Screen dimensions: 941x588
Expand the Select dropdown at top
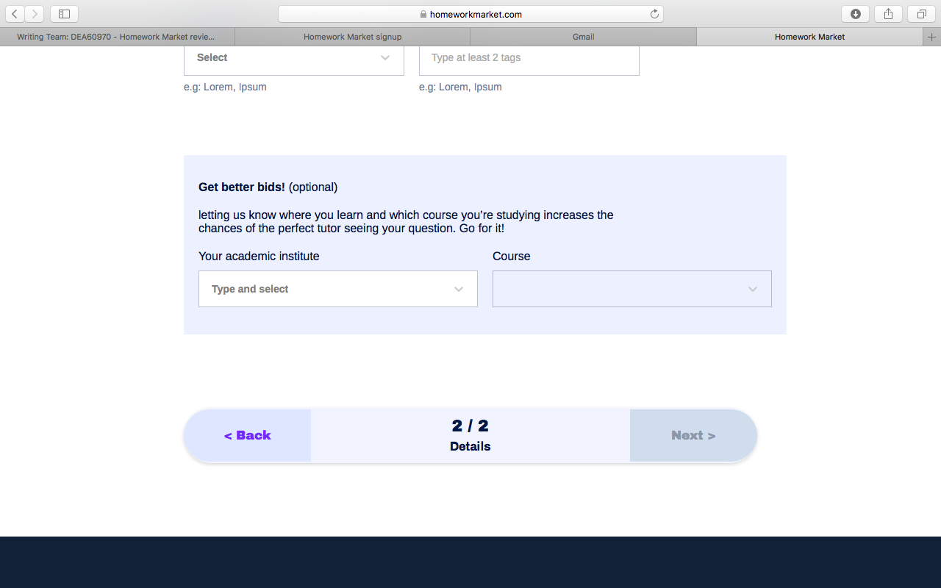coord(293,58)
